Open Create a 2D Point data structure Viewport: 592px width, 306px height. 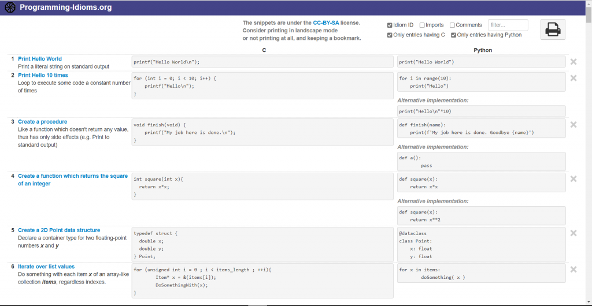click(59, 230)
